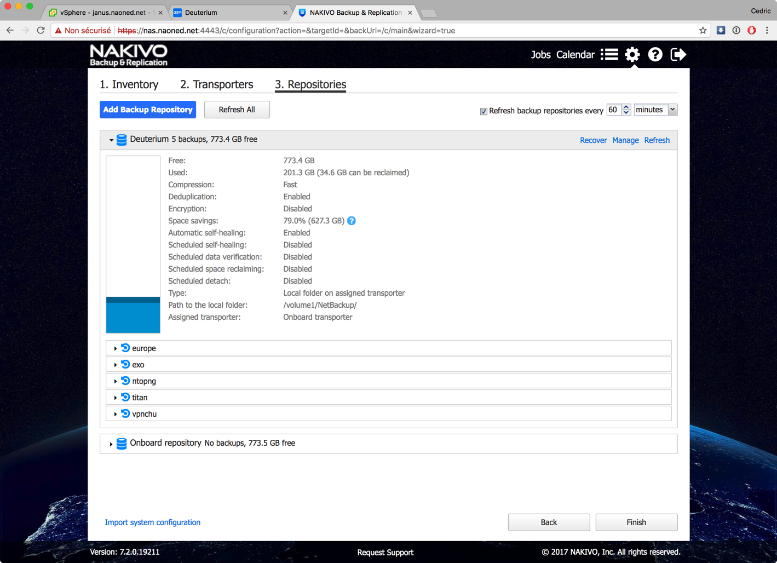This screenshot has height=563, width=777.
Task: Click the Cedric profile button
Action: pos(761,11)
